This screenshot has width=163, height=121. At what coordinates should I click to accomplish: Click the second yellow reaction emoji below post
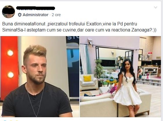(17, 121)
